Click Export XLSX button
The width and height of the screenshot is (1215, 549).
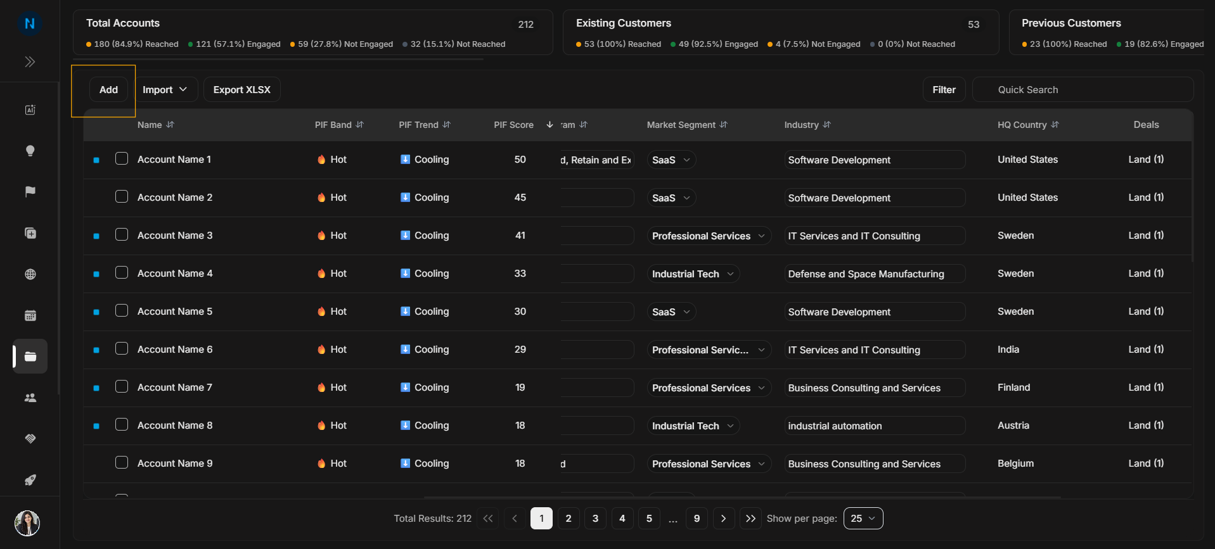(x=242, y=89)
